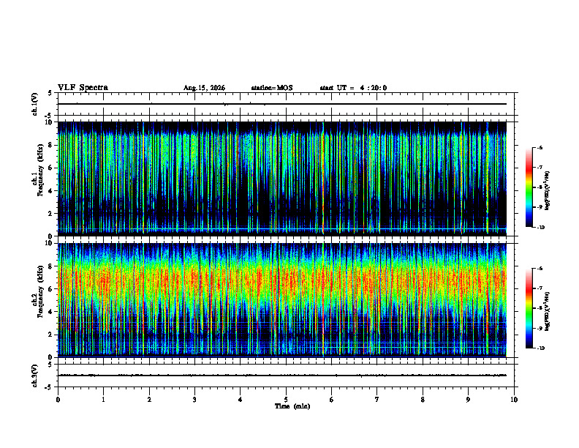Image resolution: width=579 pixels, height=448 pixels.
Task: Click inside the ch.2 spectrogram panel
Action: [x=282, y=300]
